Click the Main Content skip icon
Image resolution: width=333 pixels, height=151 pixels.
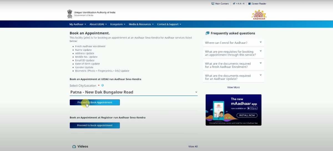pos(213,4)
